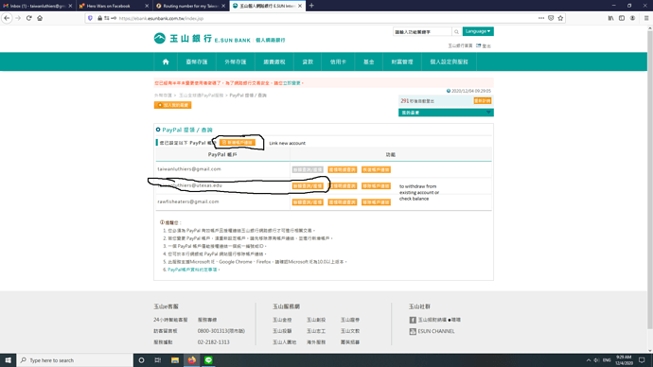The width and height of the screenshot is (653, 367).
Task: Click last orange button in taiwanluthiers@gmail.com row
Action: [376, 169]
